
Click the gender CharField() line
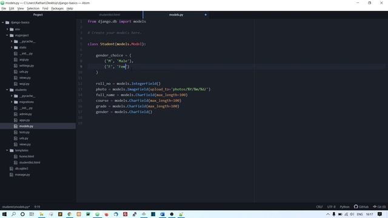(x=124, y=112)
